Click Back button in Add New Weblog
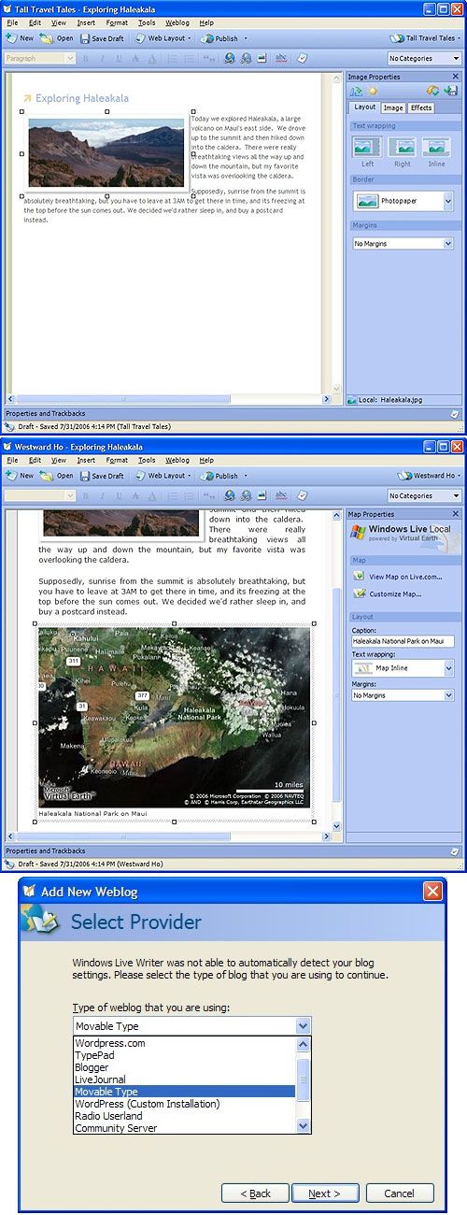Screen dimensions: 467x1215 255,1194
